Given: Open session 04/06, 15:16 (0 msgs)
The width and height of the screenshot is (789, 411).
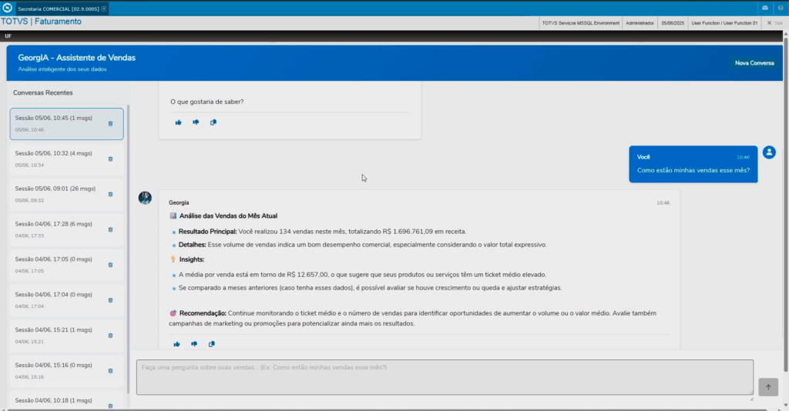Looking at the screenshot, I should pyautogui.click(x=66, y=370).
